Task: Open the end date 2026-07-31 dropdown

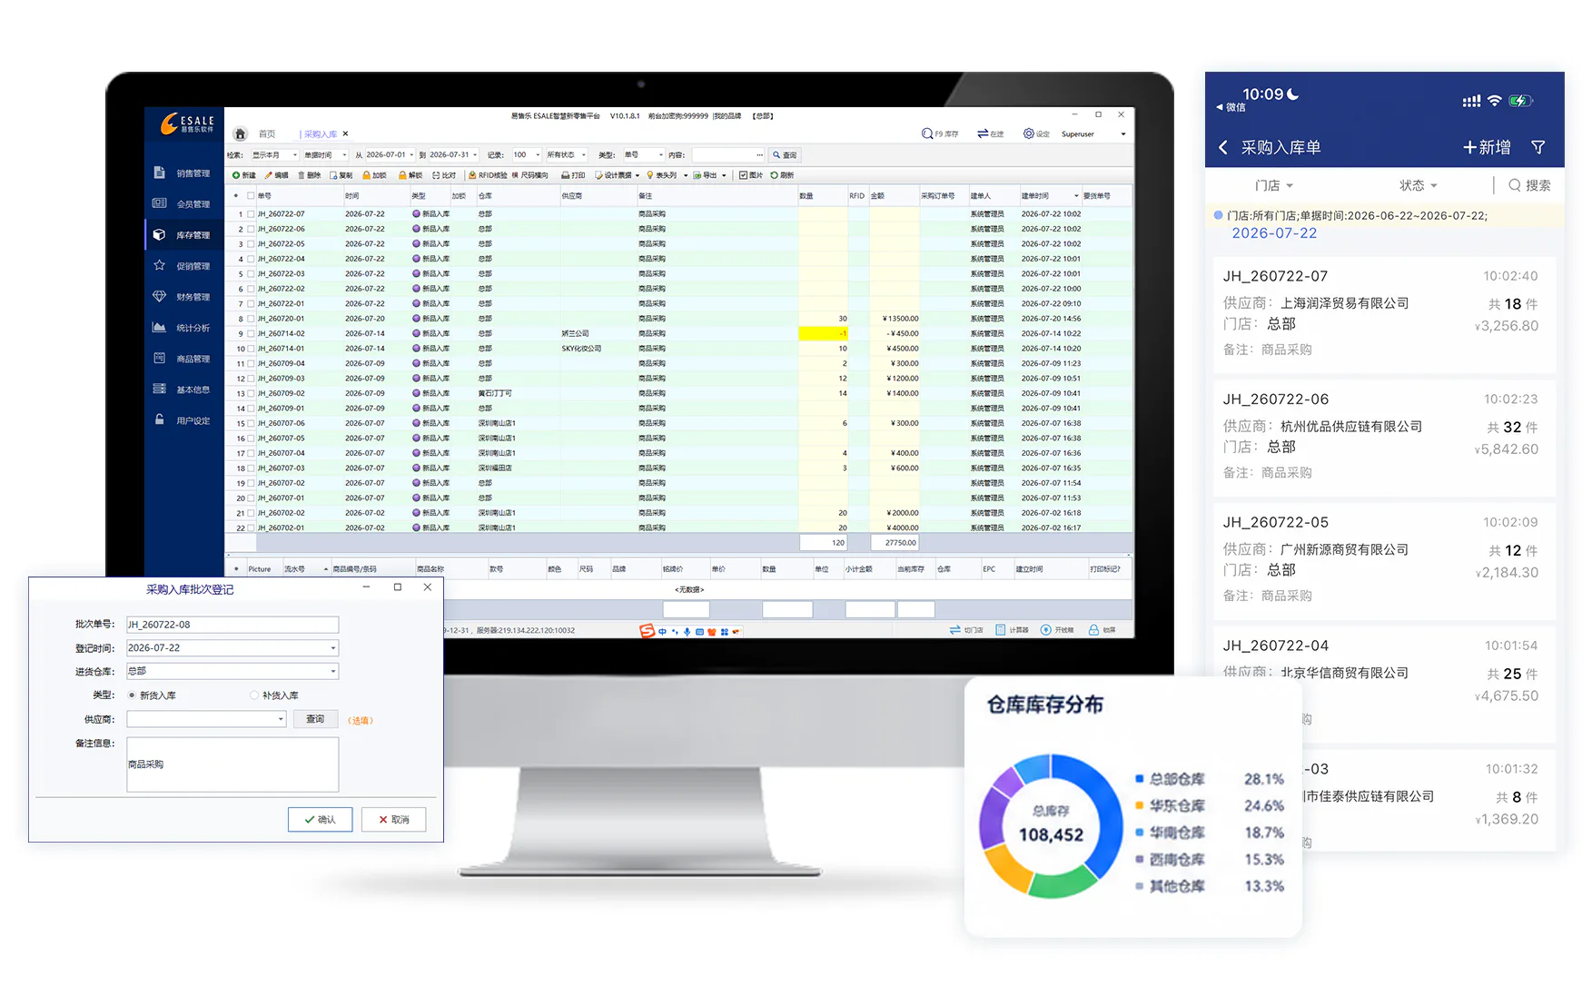Action: [453, 155]
